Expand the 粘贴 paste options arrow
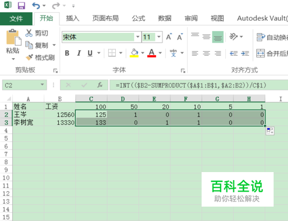Image resolution: width=288 pixels, height=221 pixels. tap(13, 59)
